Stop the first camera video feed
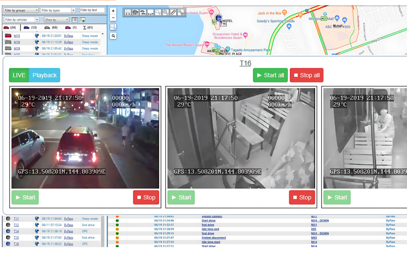Viewport: 407px width, 253px height. (x=146, y=197)
